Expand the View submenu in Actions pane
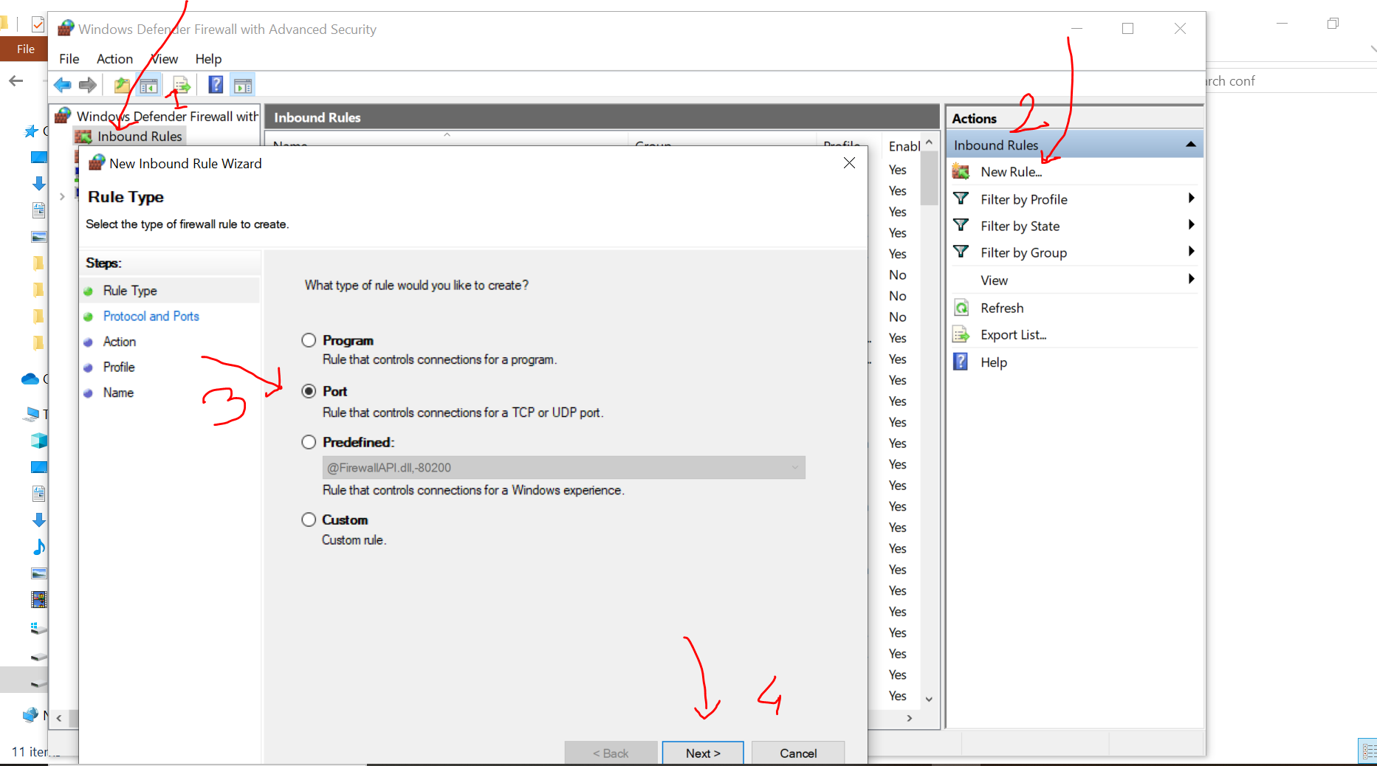Screen dimensions: 1377x766 (1191, 278)
